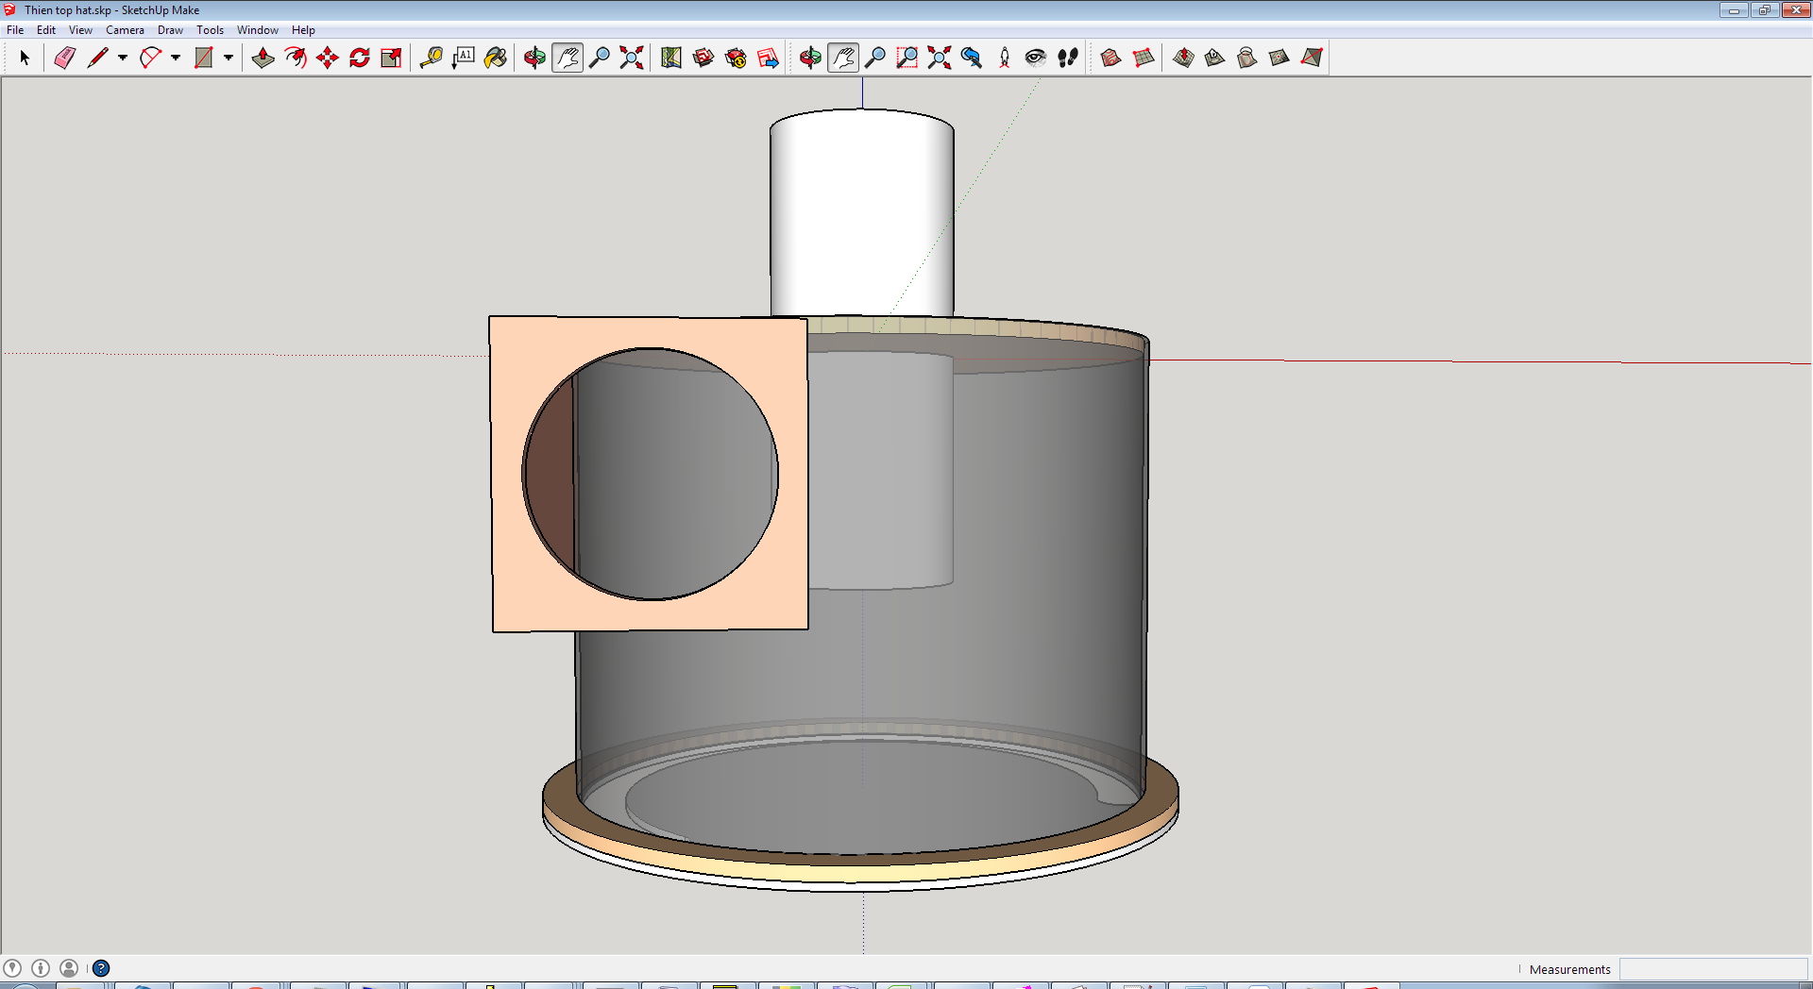The image size is (1813, 989).
Task: Expand the Line tool dropdown arrow
Action: click(123, 58)
